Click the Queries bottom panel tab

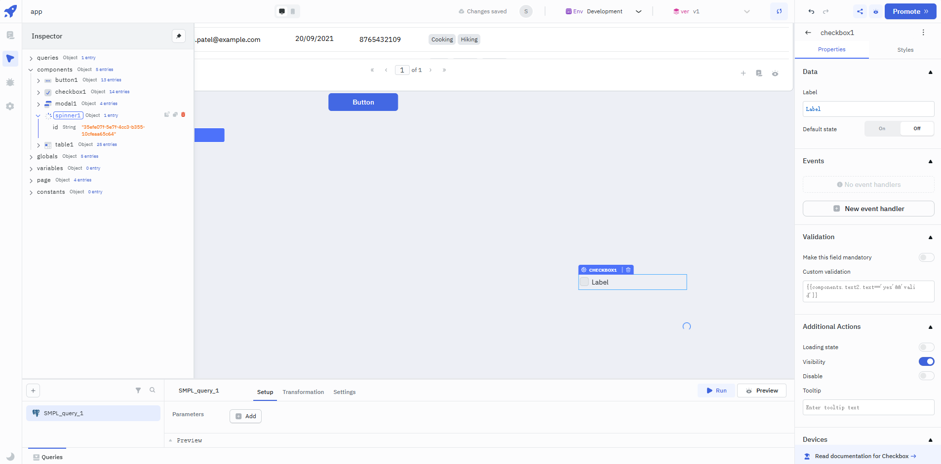[x=47, y=457]
